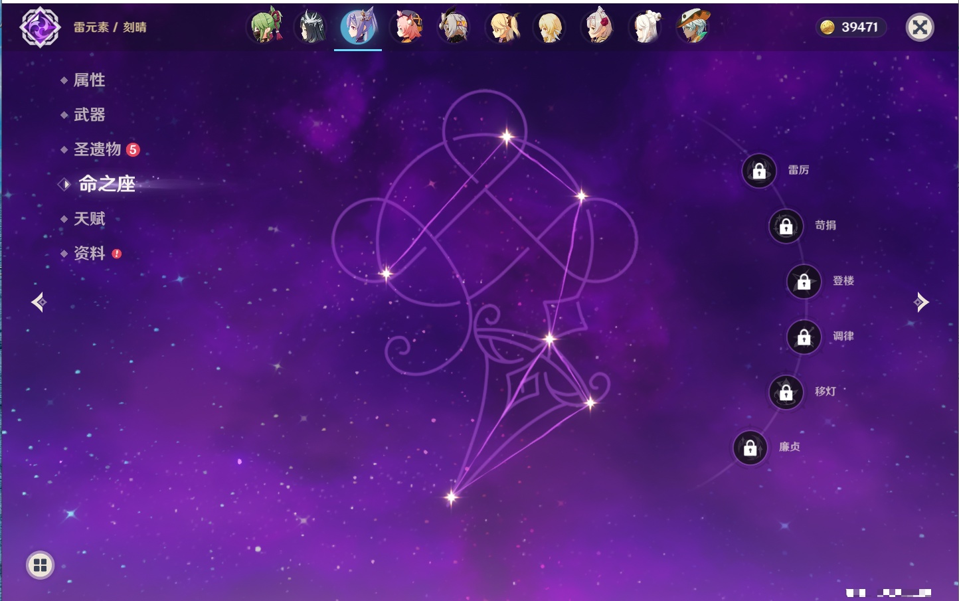Screen dimensions: 959x601
Task: Click the Mora coin icon
Action: 828,27
